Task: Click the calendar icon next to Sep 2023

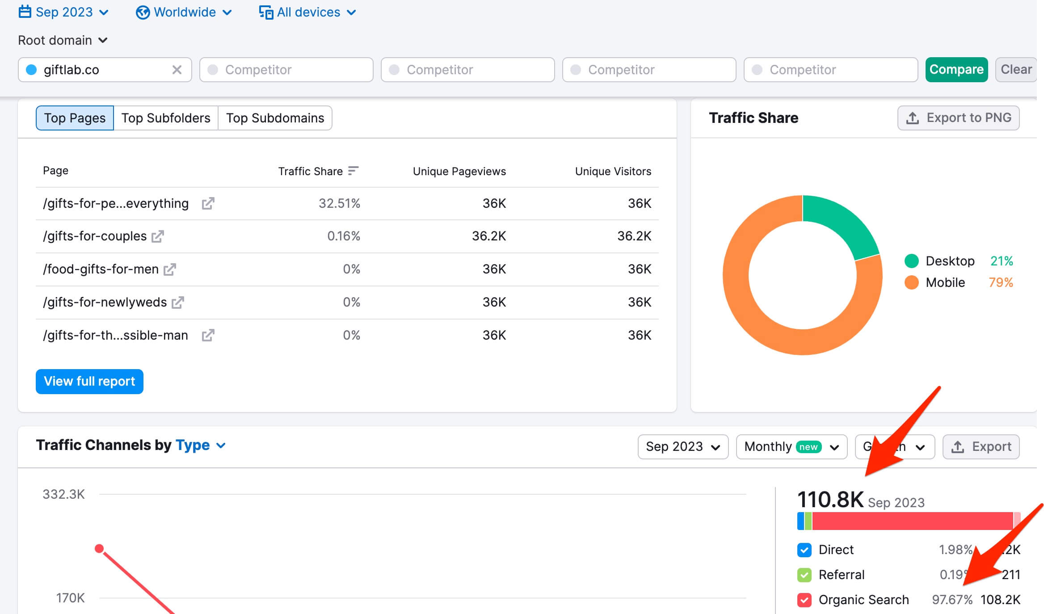Action: 25,12
